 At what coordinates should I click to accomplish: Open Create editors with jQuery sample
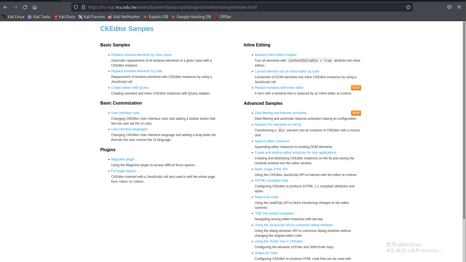coord(130,88)
